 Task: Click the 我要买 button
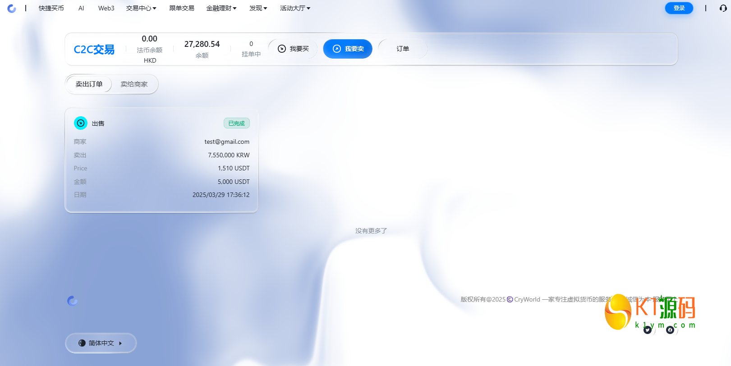(x=293, y=49)
